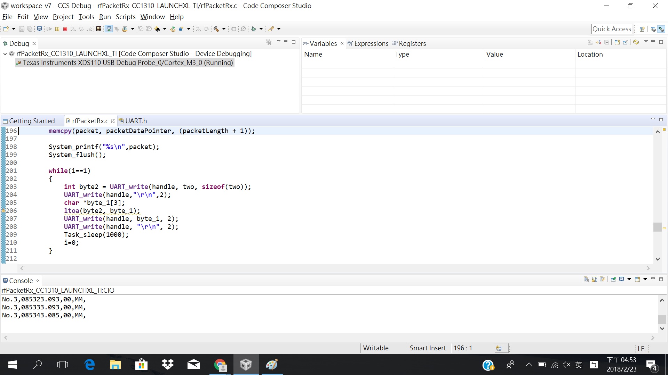668x375 pixels.
Task: Click the editor vertical scrollbar thumb
Action: (x=658, y=227)
